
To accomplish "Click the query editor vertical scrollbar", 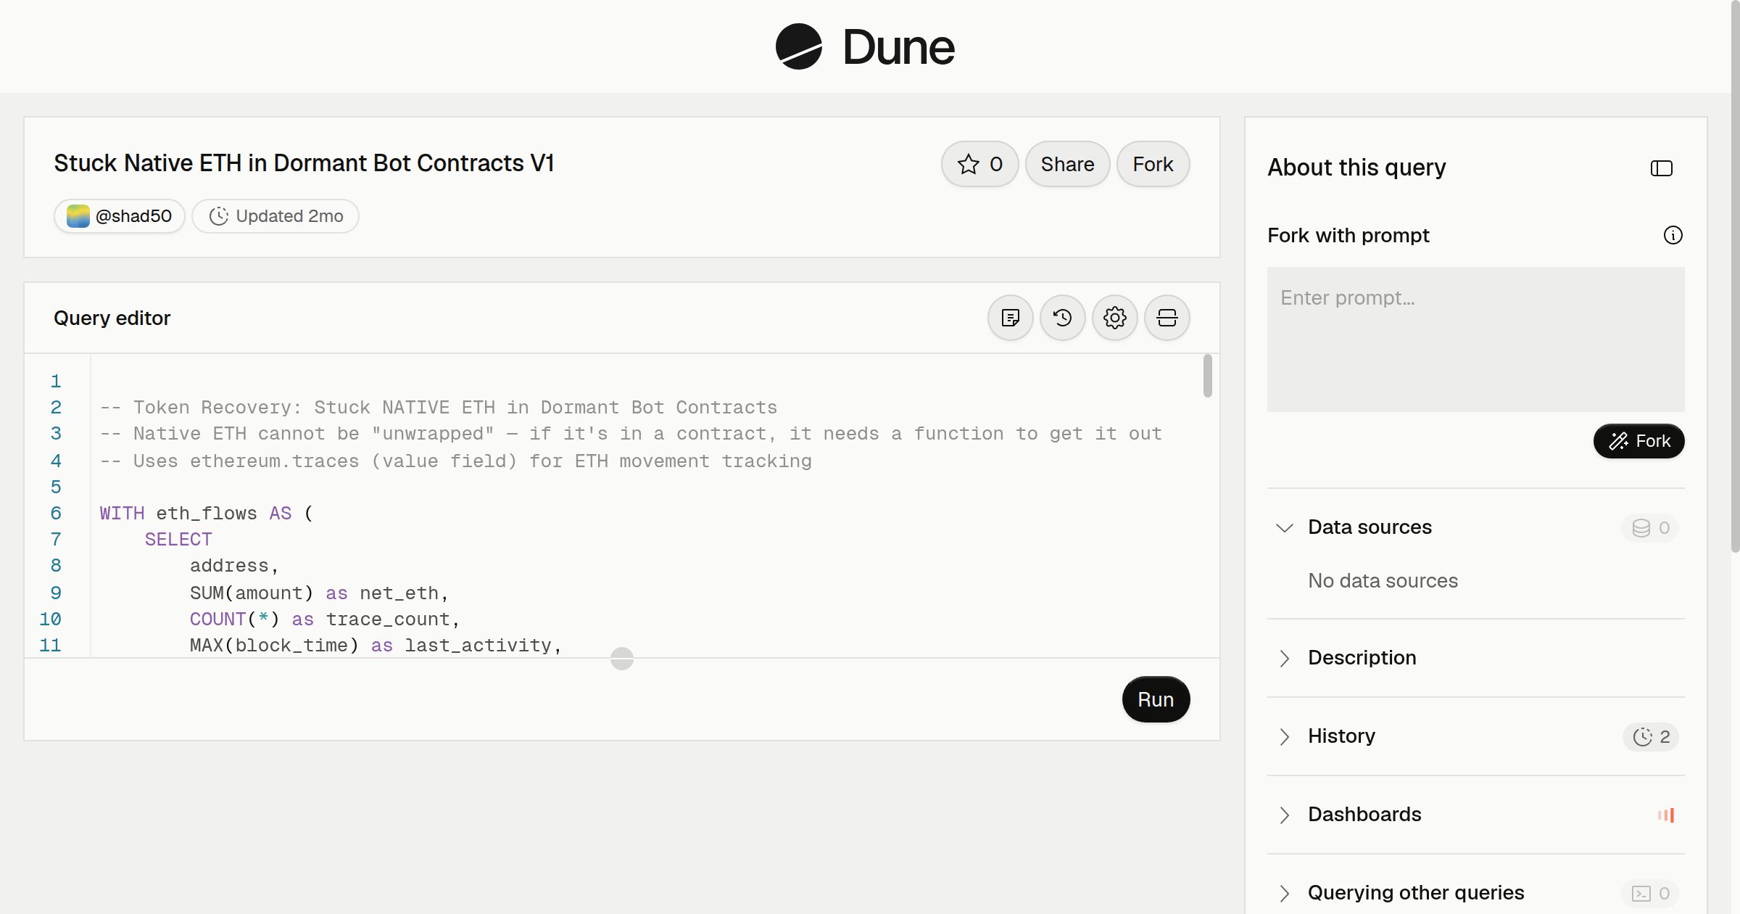I will [1207, 376].
